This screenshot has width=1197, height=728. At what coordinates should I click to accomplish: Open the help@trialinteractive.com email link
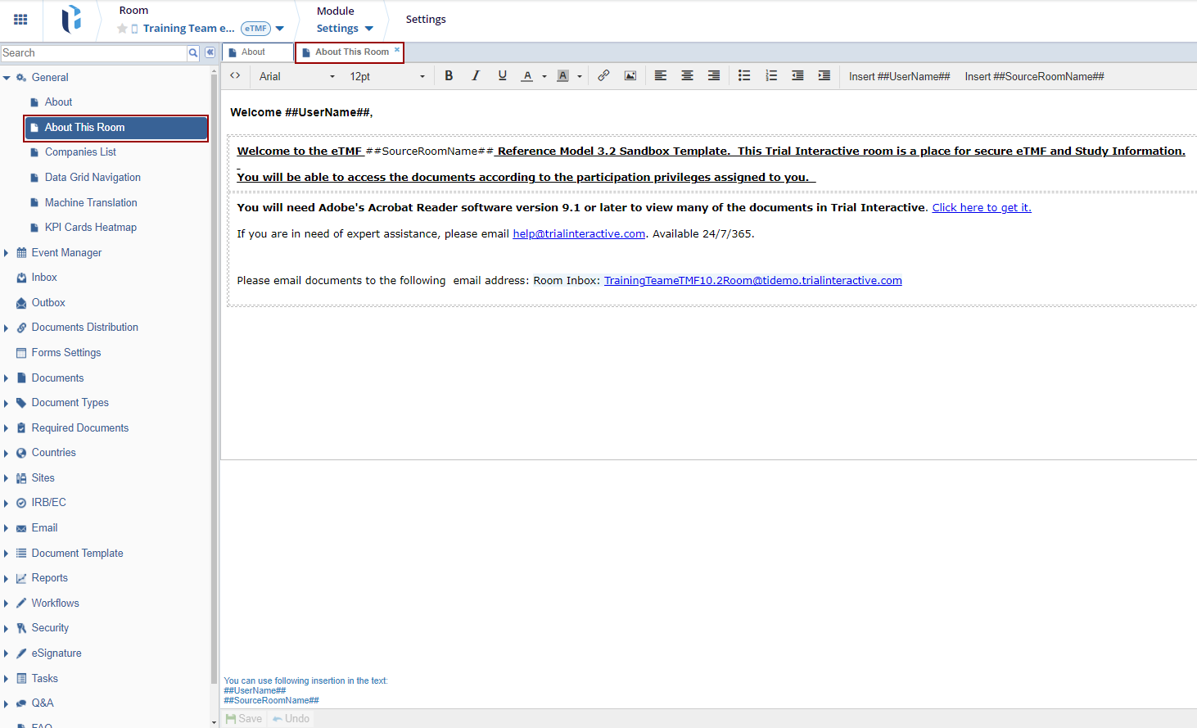click(x=579, y=234)
